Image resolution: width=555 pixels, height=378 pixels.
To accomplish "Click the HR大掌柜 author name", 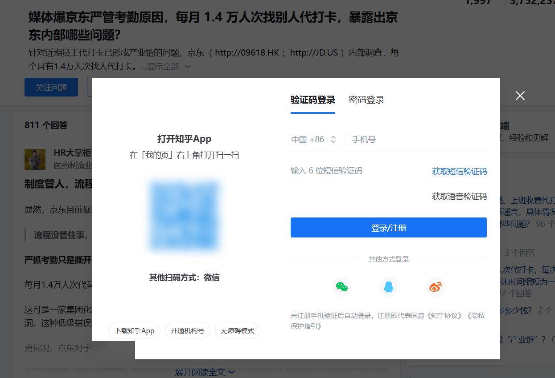I will tap(72, 153).
